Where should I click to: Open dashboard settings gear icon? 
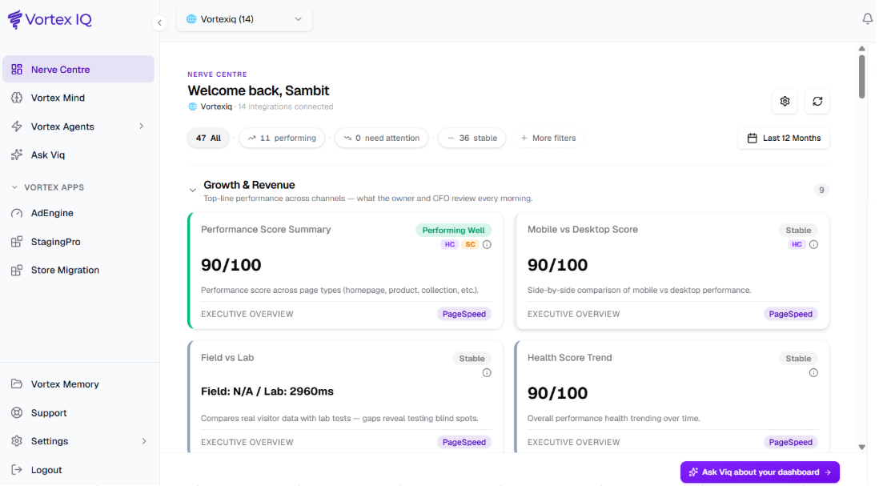pyautogui.click(x=785, y=102)
